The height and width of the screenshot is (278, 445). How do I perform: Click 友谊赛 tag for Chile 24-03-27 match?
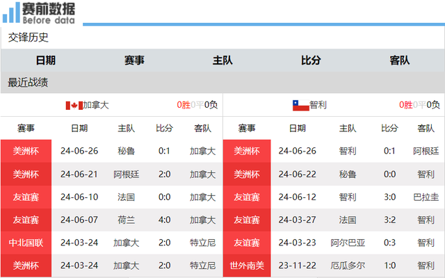pyautogui.click(x=247, y=220)
